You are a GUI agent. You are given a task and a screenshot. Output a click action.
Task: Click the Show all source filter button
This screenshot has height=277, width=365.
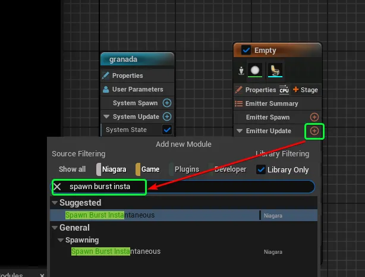coord(72,169)
